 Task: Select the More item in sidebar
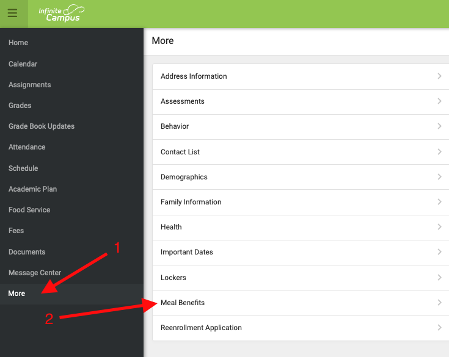pos(17,294)
